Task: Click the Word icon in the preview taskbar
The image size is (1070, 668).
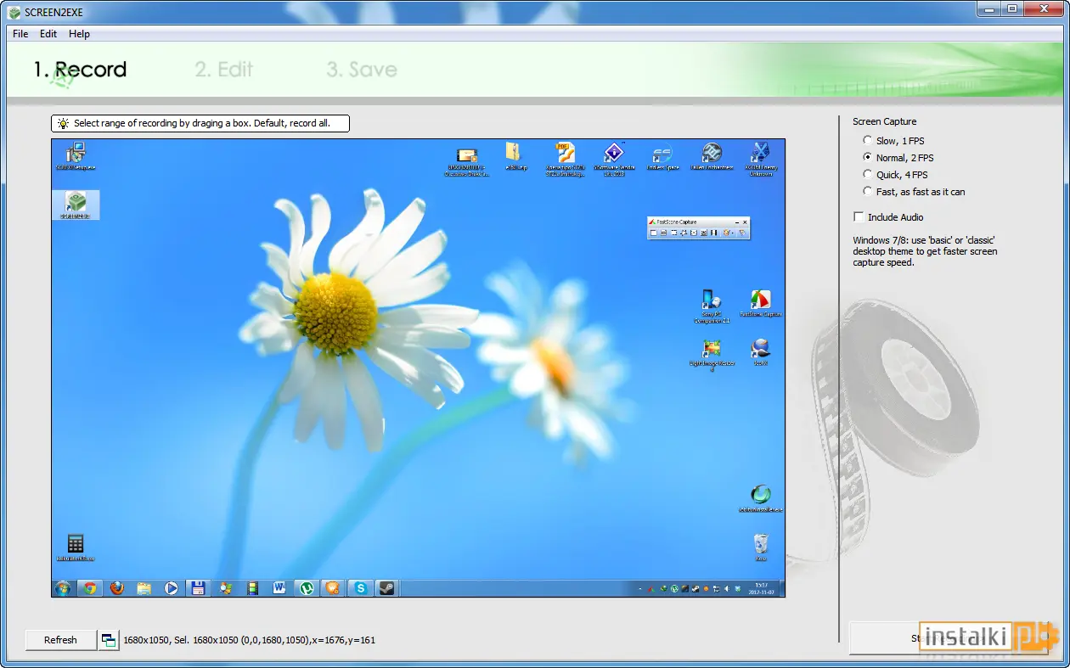Action: click(x=279, y=587)
